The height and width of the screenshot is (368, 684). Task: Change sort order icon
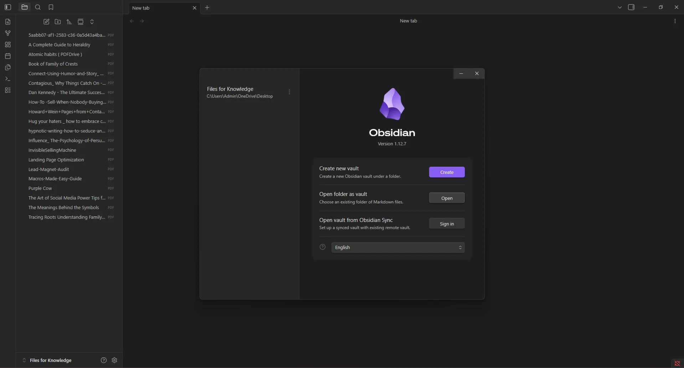point(69,22)
